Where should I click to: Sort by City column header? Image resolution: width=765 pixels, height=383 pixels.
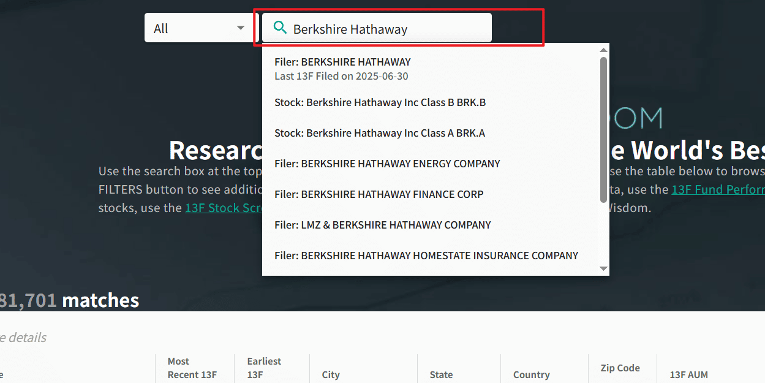(x=331, y=374)
